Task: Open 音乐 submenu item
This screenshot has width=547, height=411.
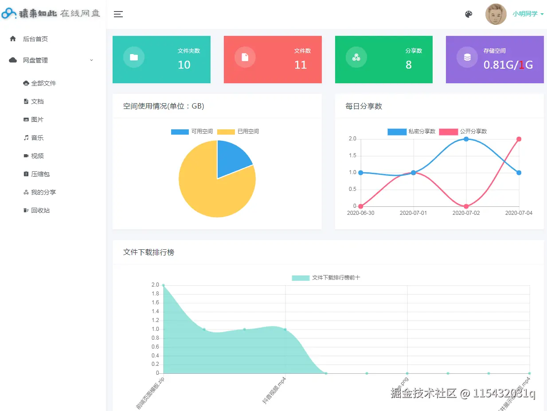Action: coord(37,138)
